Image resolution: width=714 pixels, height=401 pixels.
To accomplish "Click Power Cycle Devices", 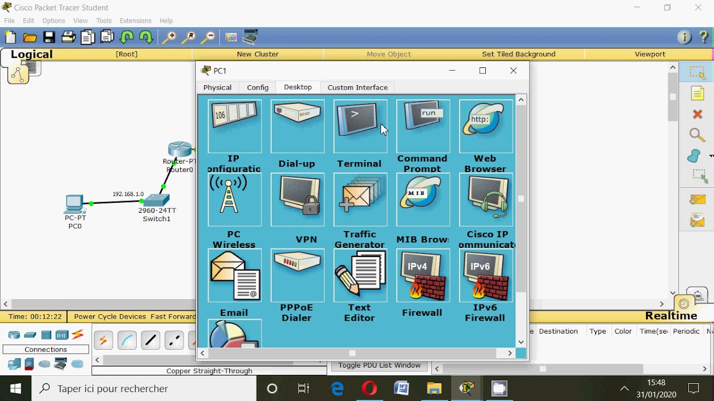I will pyautogui.click(x=110, y=316).
